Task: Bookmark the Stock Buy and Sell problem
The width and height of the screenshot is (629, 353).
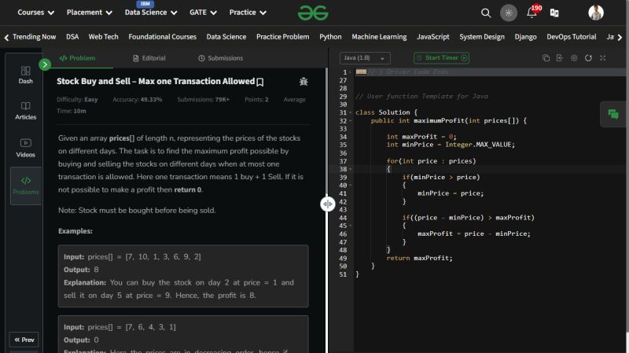Action: tap(260, 83)
